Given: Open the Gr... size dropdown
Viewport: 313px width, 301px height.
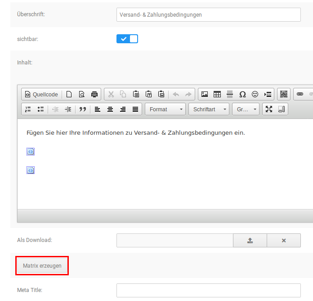Looking at the screenshot, I should [x=246, y=109].
